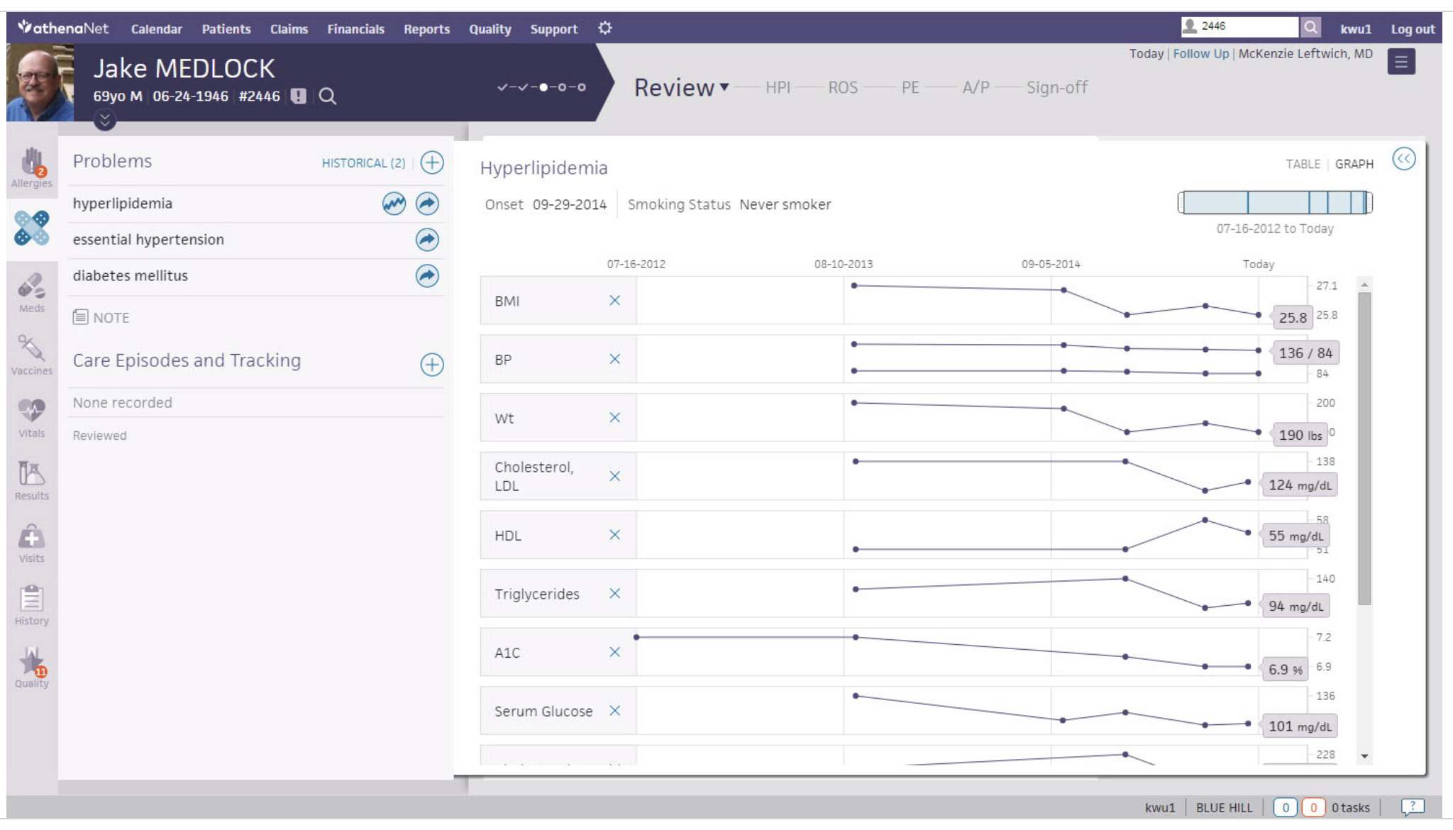This screenshot has width=1453, height=830.
Task: Click the date range slider bar
Action: [1274, 203]
